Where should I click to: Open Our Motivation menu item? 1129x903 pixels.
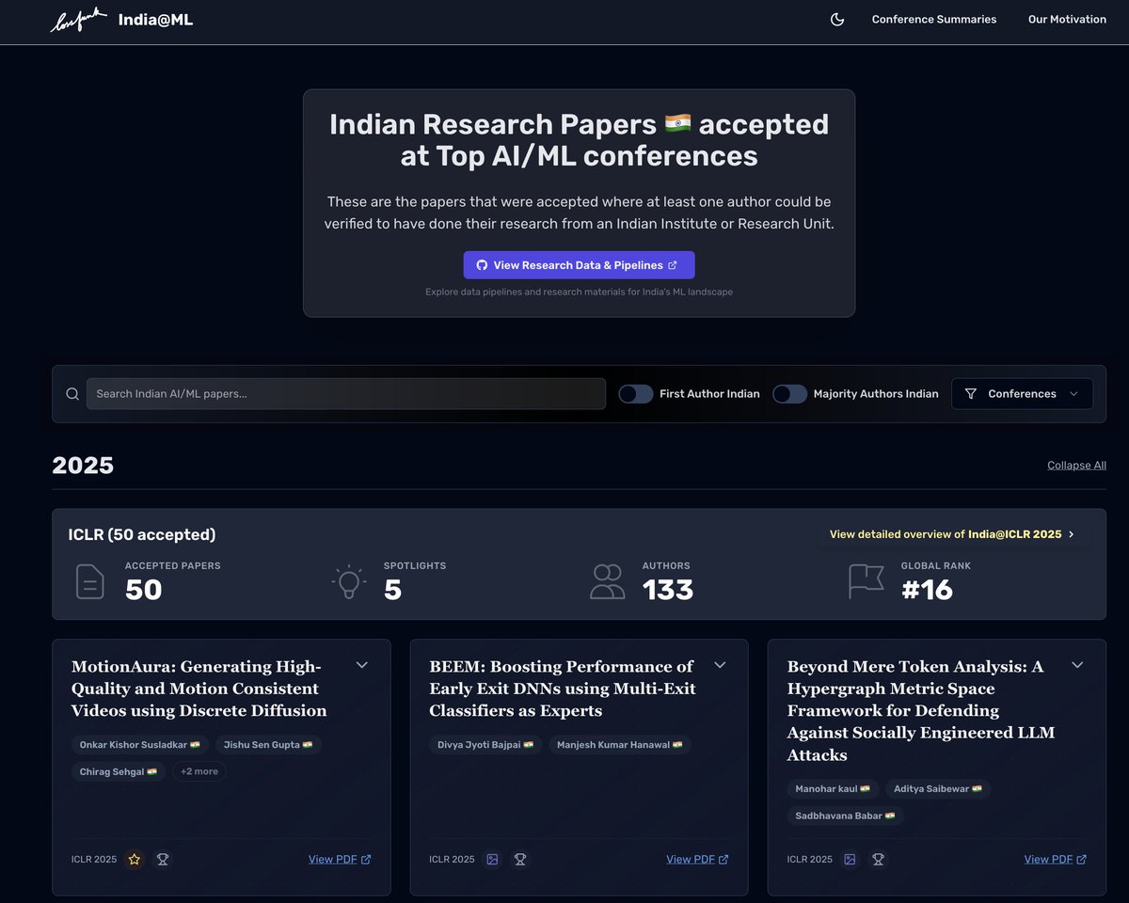[1067, 20]
